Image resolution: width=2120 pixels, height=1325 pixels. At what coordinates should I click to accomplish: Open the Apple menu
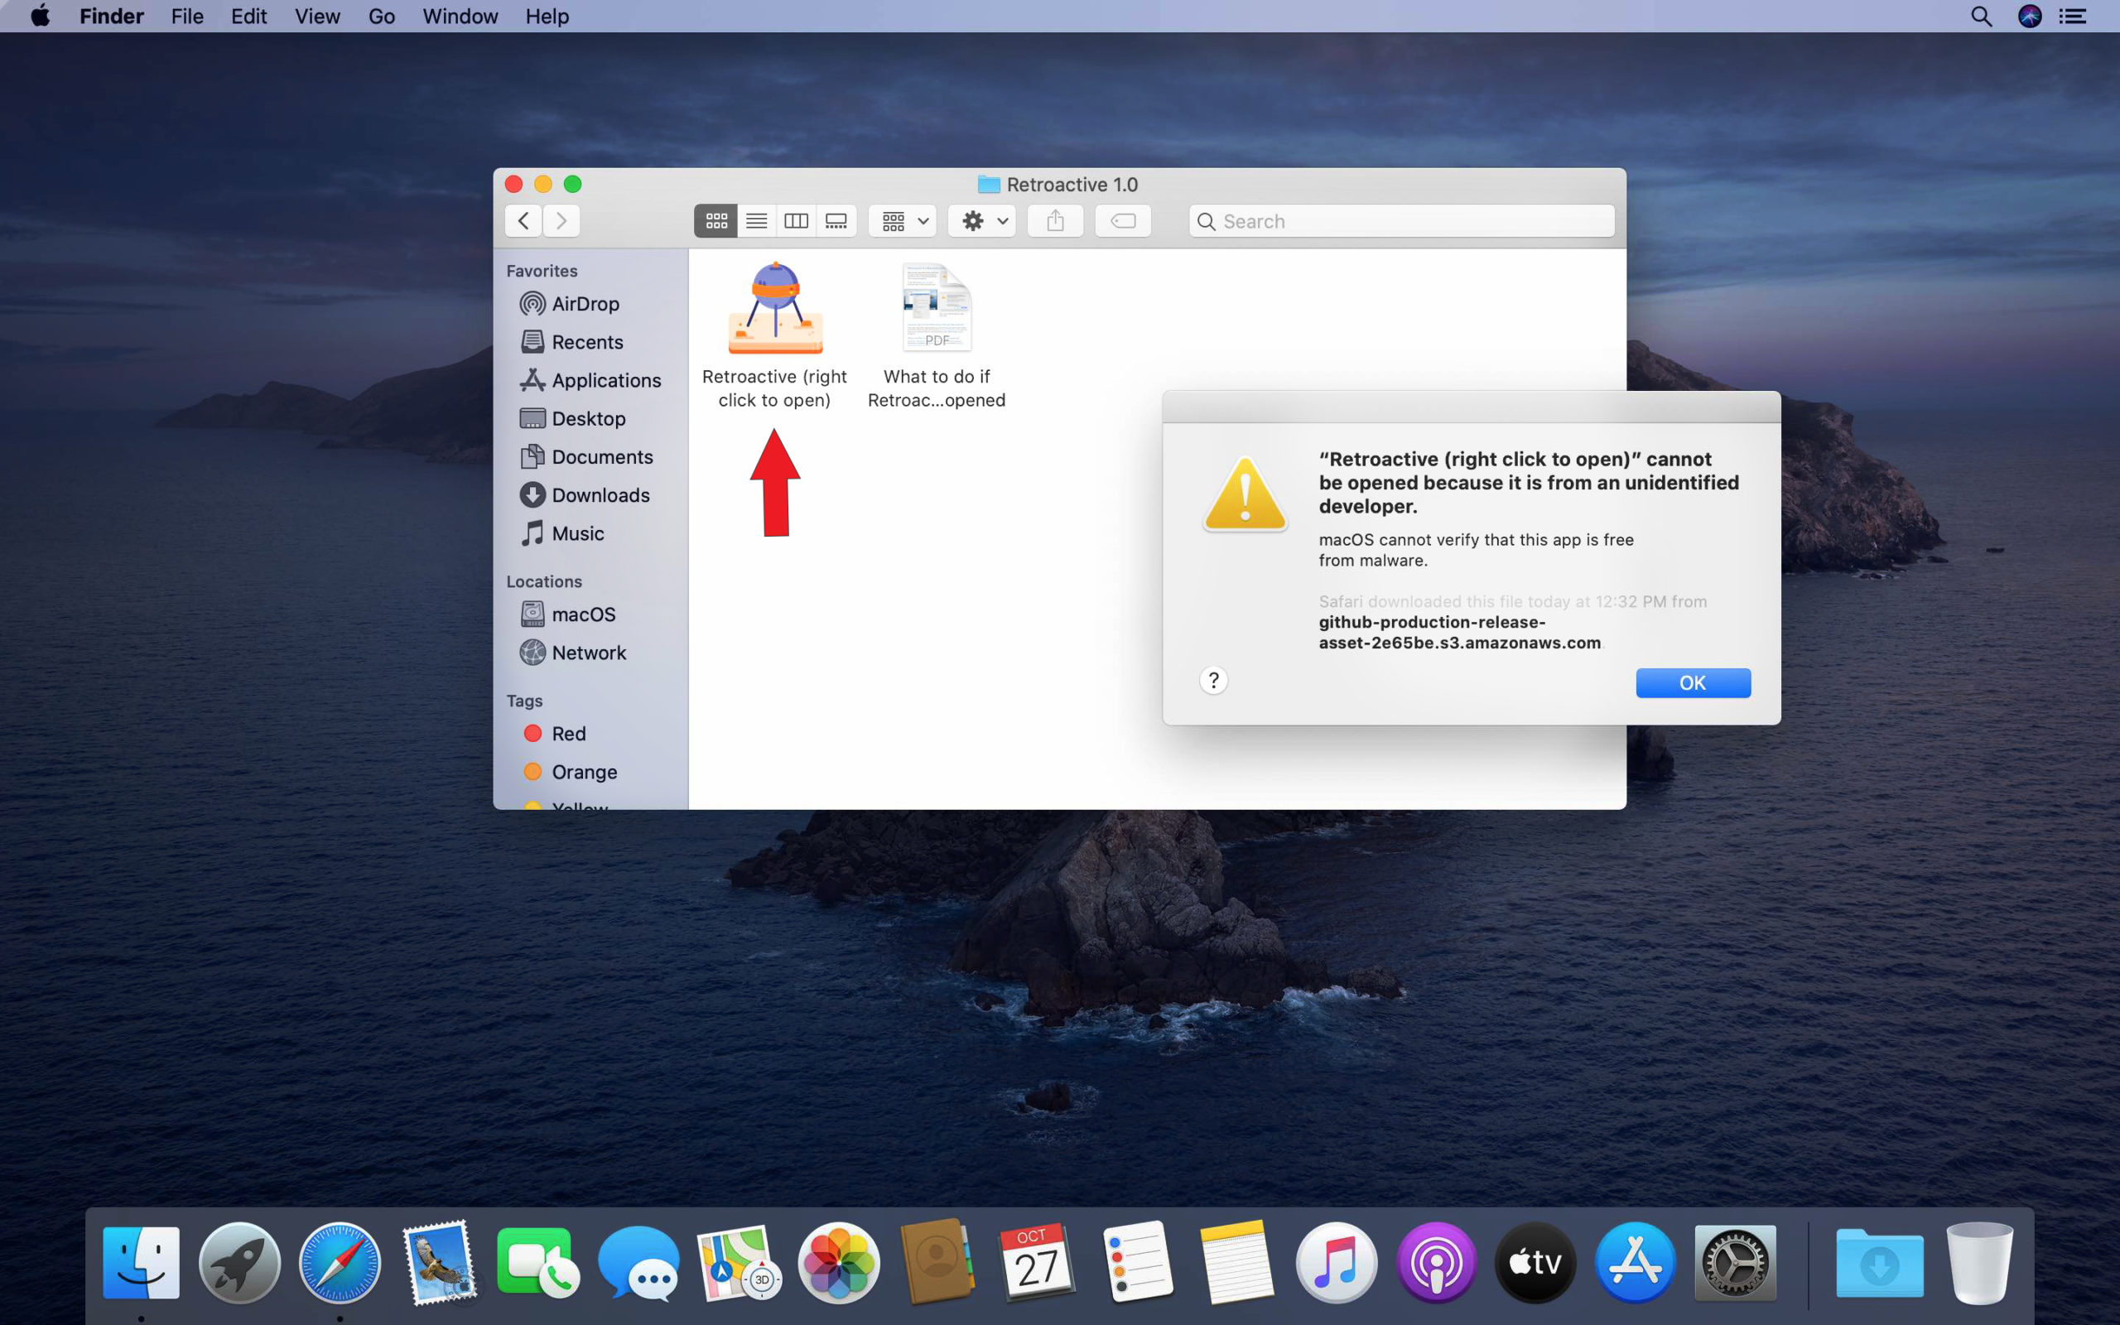point(41,16)
